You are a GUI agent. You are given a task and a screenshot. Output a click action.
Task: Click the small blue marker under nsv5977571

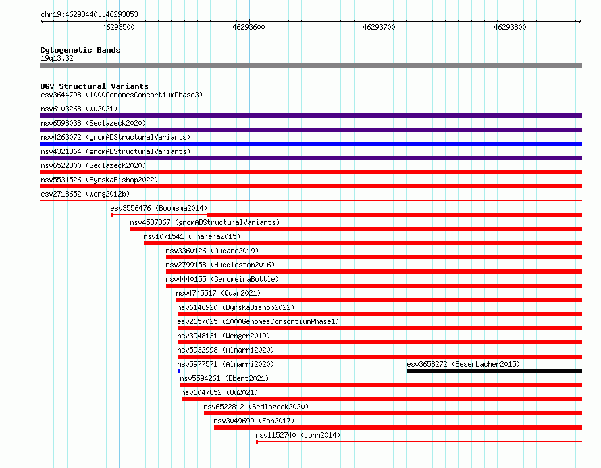click(179, 371)
